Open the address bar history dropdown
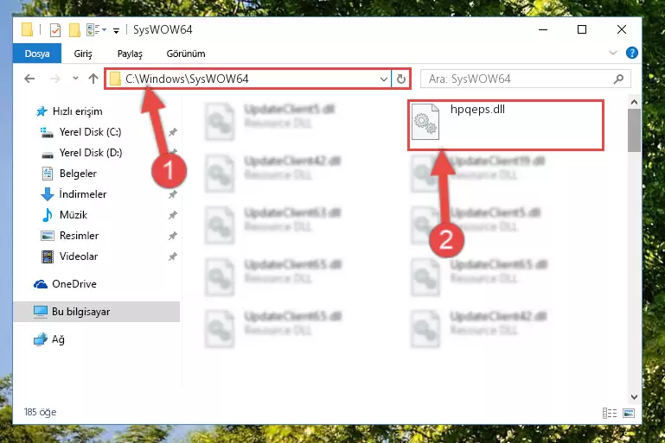Image resolution: width=665 pixels, height=443 pixels. pos(383,79)
